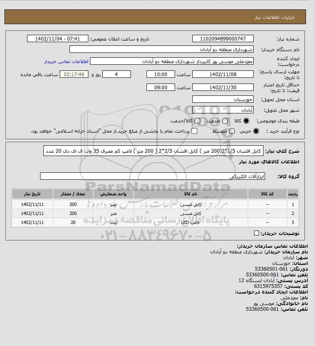The image size is (315, 346).
Task: Click the واحد شمارش column header
Action: (x=113, y=194)
